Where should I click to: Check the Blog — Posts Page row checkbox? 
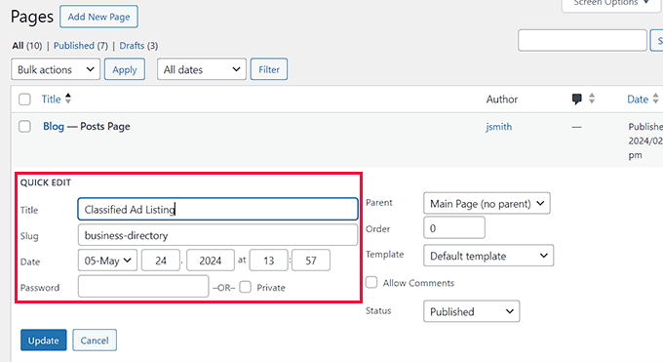pyautogui.click(x=24, y=126)
